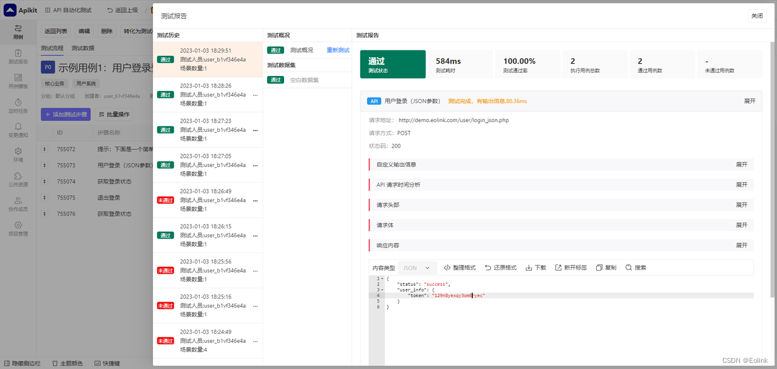
Task: Open 项目管理 settings in the sidebar
Action: pyautogui.click(x=18, y=229)
